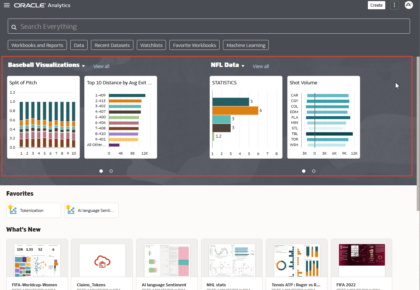Screen dimensions: 420x290
Task: Expand the Baseball Visualizations dropdown arrow
Action: point(84,66)
